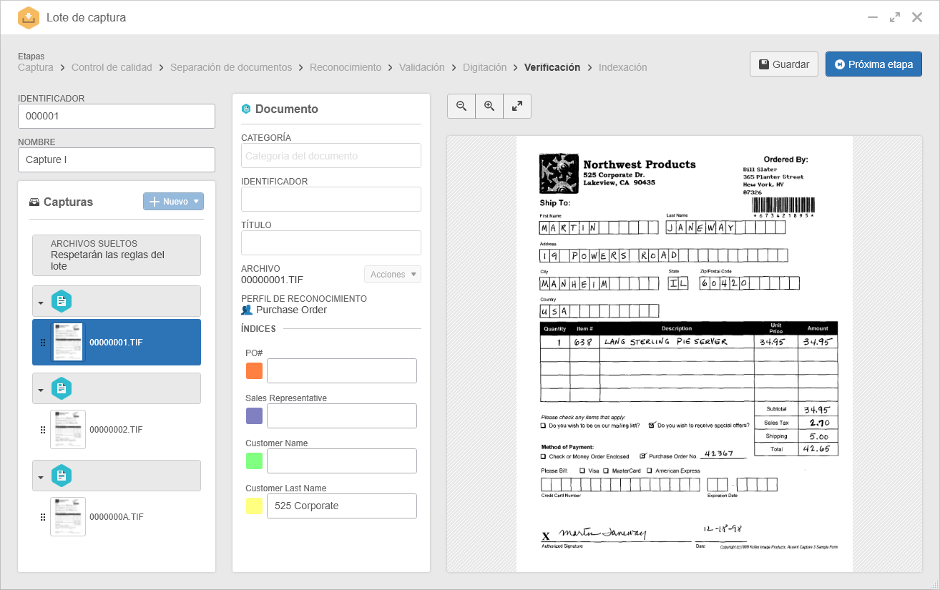The width and height of the screenshot is (940, 590).
Task: Go to the Indexación stage
Action: pos(622,67)
